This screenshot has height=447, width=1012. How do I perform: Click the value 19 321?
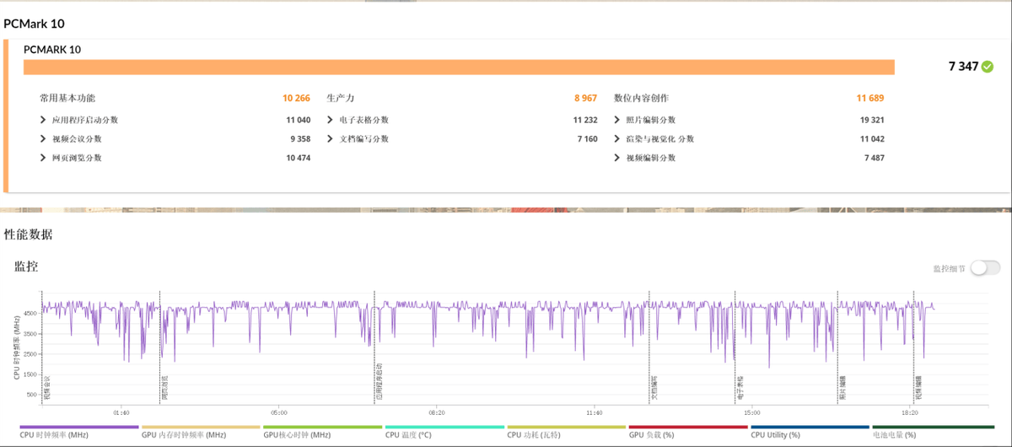click(872, 120)
